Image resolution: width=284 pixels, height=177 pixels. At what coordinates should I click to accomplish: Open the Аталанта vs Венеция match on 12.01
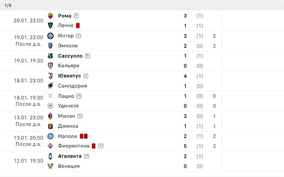coord(142,161)
